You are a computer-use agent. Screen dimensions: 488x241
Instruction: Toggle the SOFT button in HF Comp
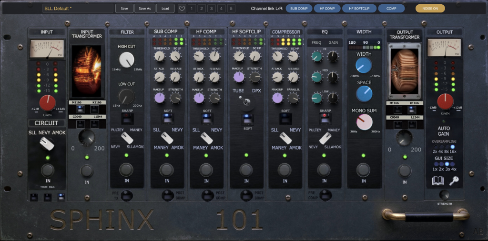point(207,118)
